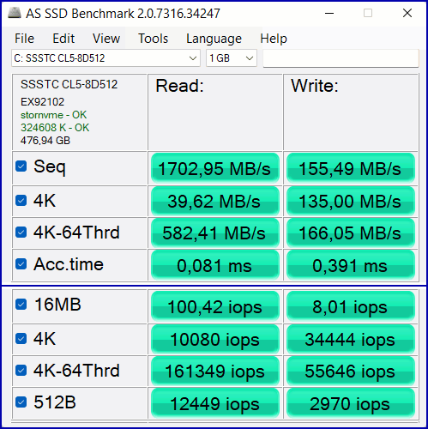Screen dimensions: 428x429
Task: Maximize the benchmark window
Action: [368, 13]
